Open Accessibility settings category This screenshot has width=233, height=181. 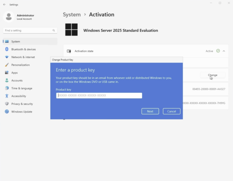click(x=30, y=96)
